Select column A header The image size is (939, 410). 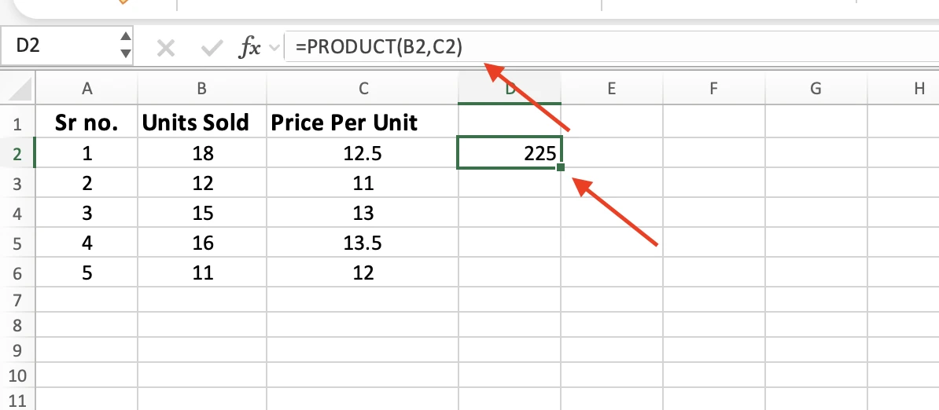click(x=87, y=89)
